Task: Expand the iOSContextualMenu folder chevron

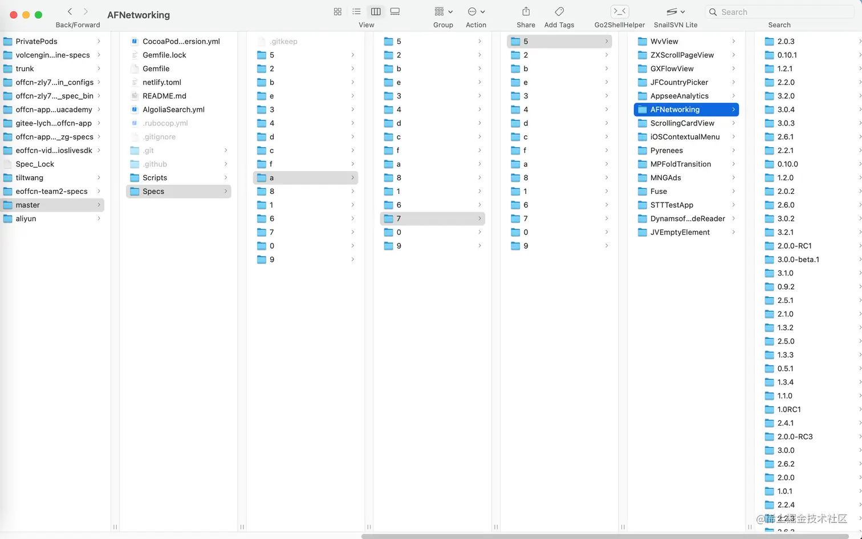Action: click(x=733, y=137)
